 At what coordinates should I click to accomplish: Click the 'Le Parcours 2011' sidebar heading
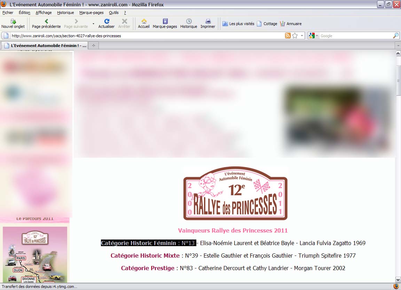coord(35,219)
